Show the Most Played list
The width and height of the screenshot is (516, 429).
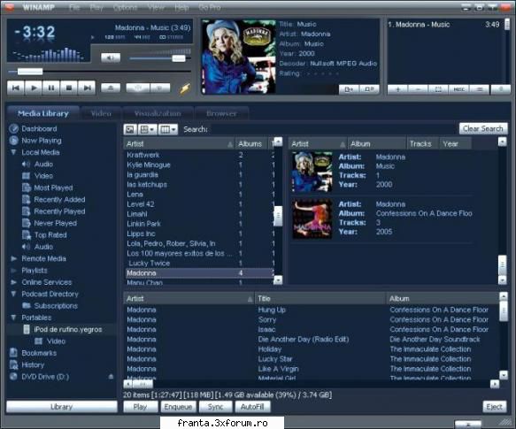click(53, 188)
